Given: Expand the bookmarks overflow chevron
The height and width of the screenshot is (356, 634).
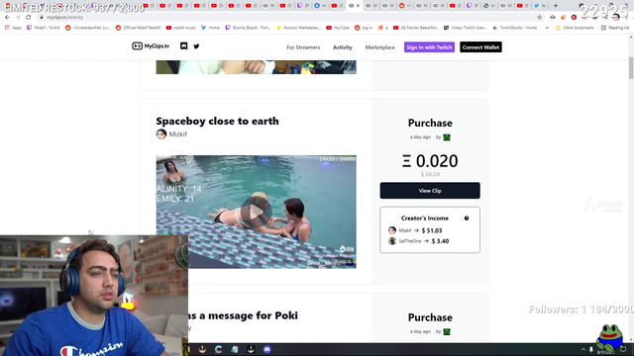Looking at the screenshot, I should click(x=547, y=28).
